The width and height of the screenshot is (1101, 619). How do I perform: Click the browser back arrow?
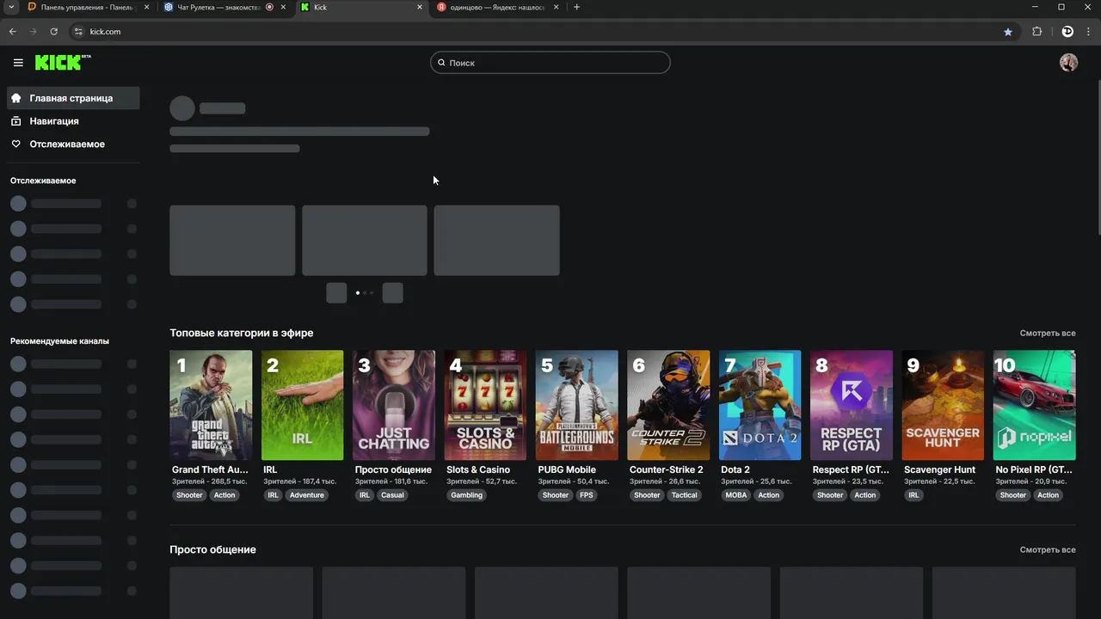pos(12,32)
